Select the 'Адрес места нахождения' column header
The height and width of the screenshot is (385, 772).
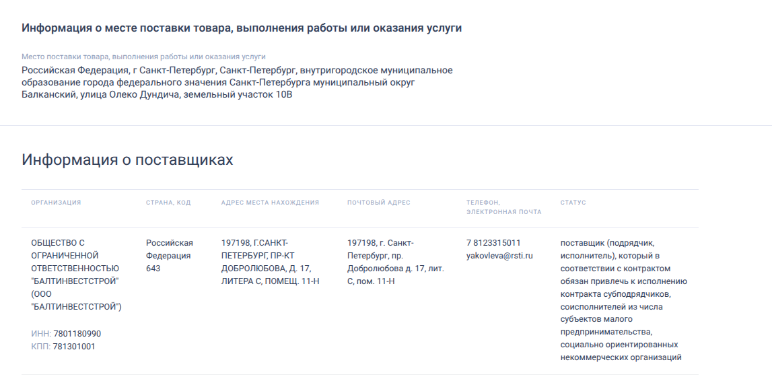270,203
